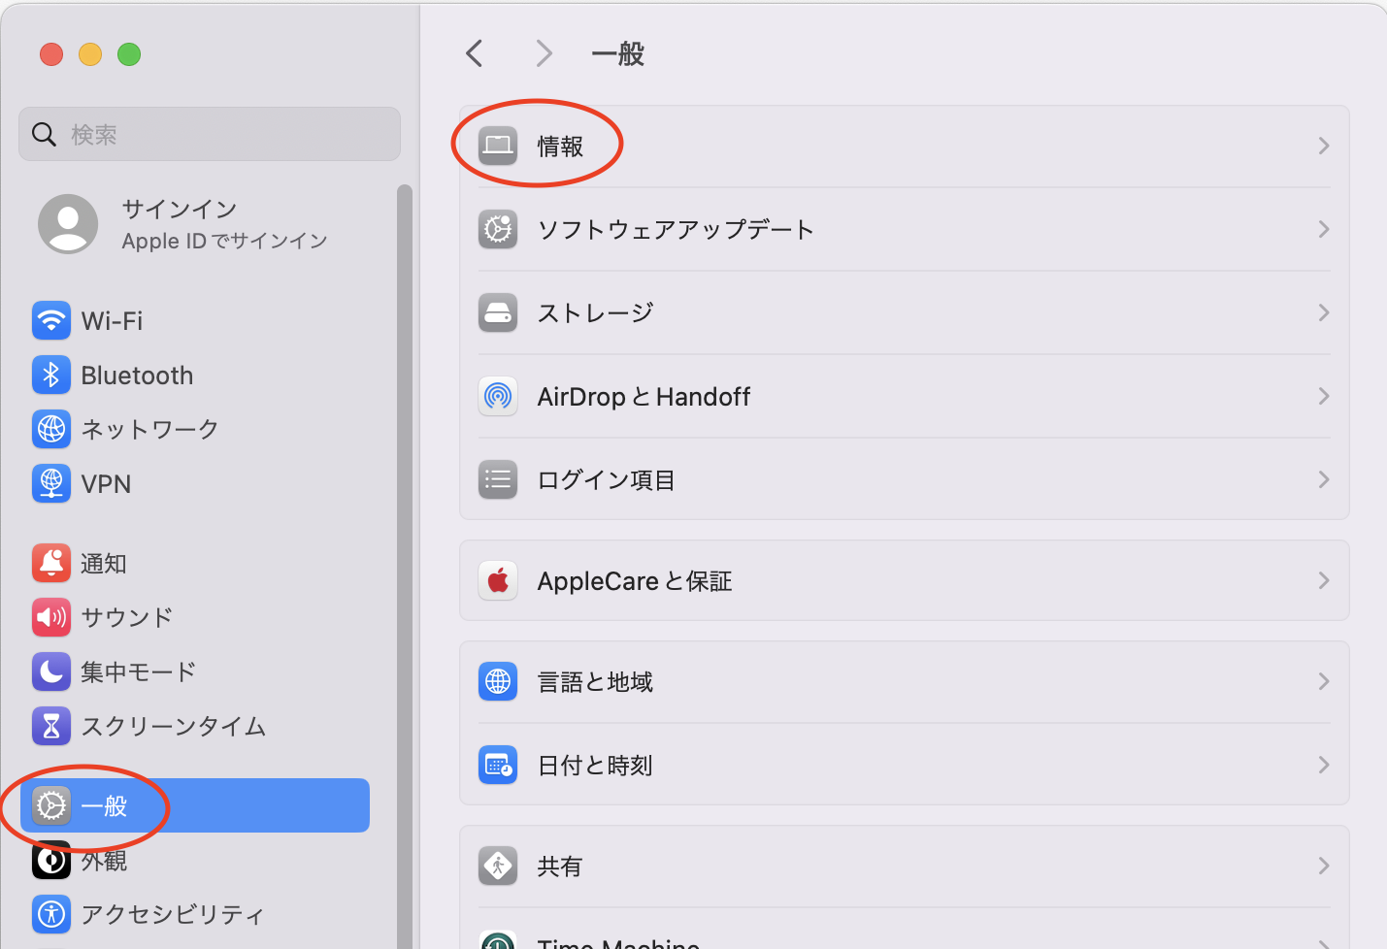Click the 共有 sharing icon

(498, 866)
